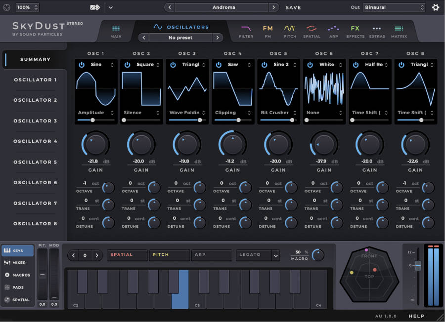This screenshot has height=322, width=445.
Task: Toggle power on Oscillator 4
Action: tap(218, 64)
